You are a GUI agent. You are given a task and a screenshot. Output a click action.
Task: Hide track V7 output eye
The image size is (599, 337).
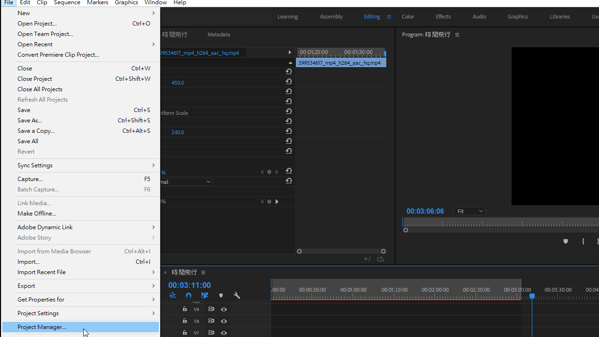(x=224, y=333)
